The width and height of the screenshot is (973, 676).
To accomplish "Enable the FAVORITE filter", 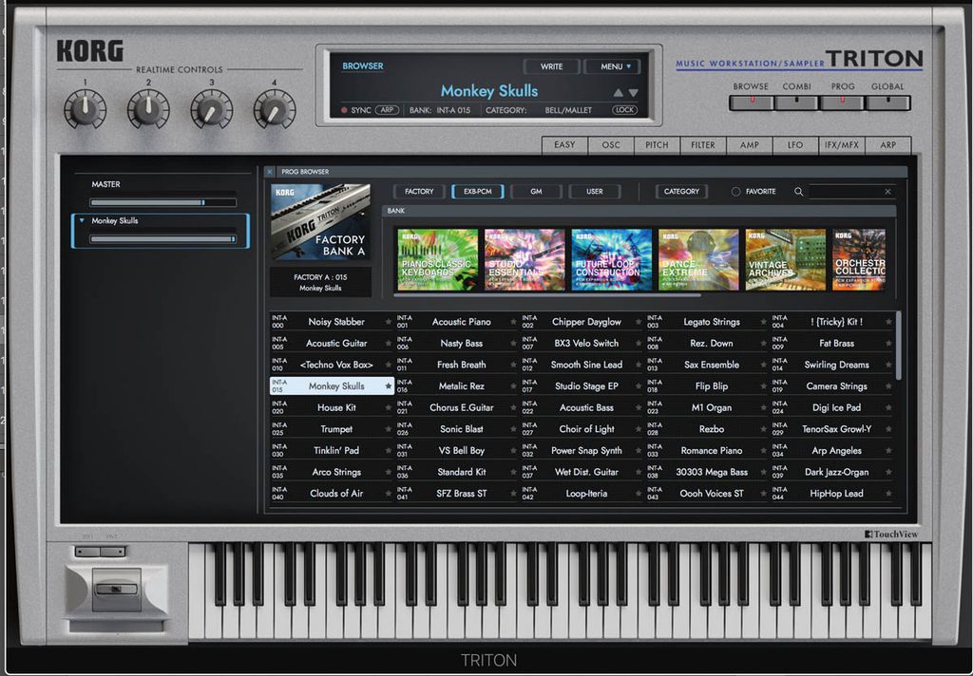I will click(x=749, y=191).
